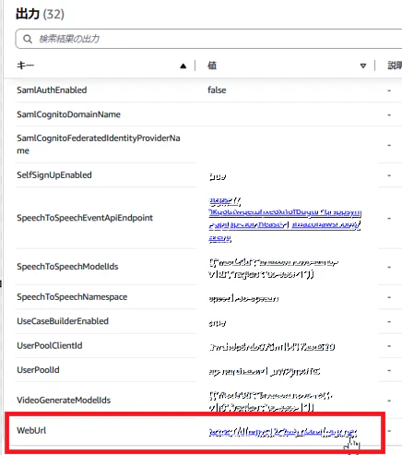The width and height of the screenshot is (402, 455).
Task: Click the キー column header
Action: 26,66
